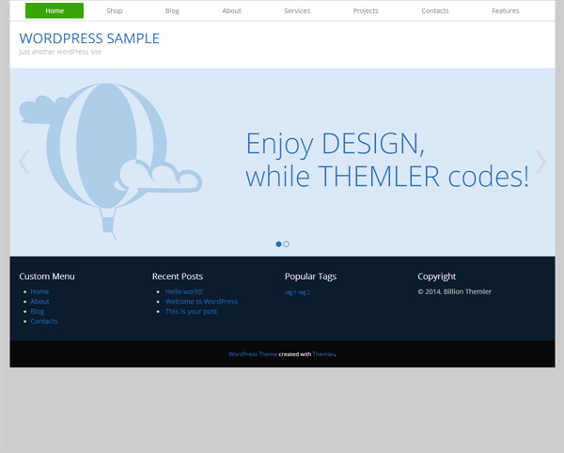Open the Blog menu item
Screen dimensions: 564x453
tap(172, 11)
